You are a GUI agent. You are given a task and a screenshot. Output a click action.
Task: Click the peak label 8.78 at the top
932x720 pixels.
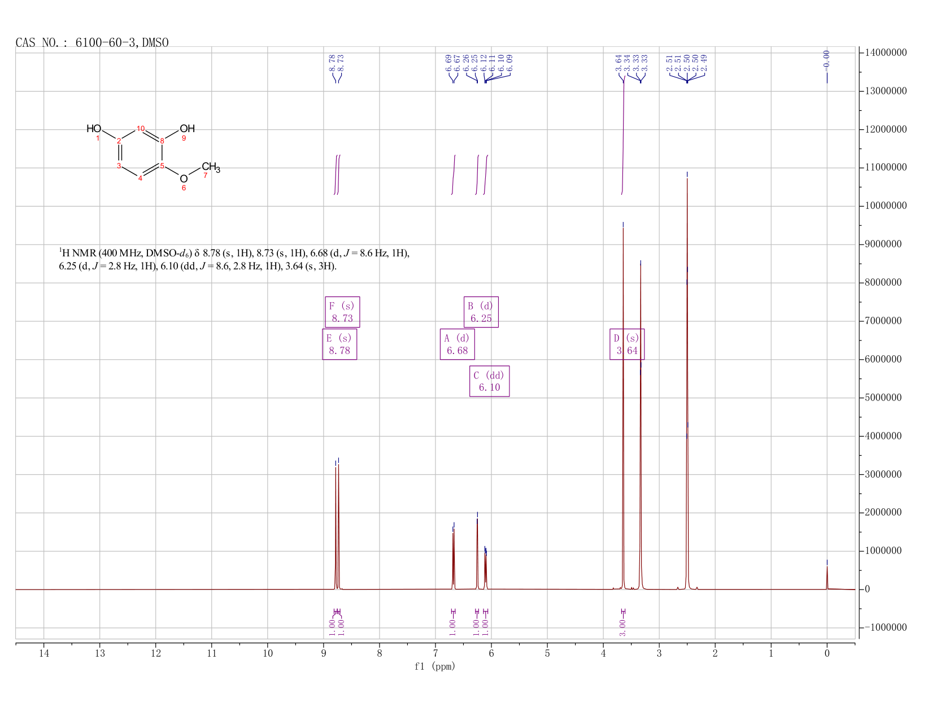click(x=332, y=62)
